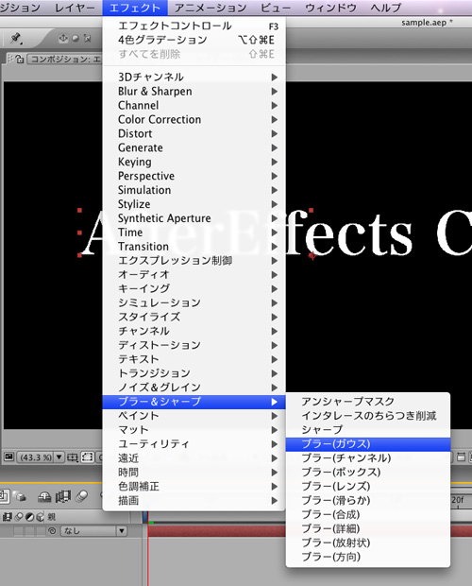Select ブラー(レンズ) effect

pyautogui.click(x=368, y=487)
